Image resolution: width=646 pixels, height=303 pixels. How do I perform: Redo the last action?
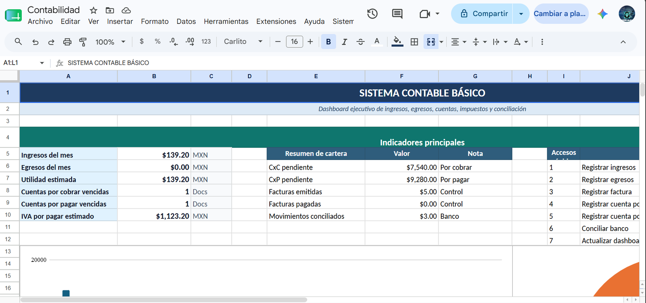click(x=51, y=42)
